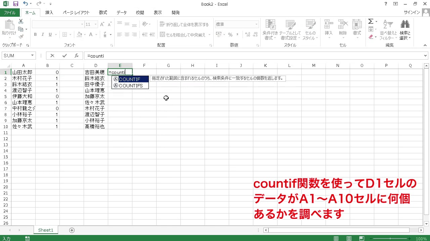This screenshot has width=430, height=241.
Task: Click Merge and Center (セルを結合して中央揃え)
Action: 183,34
